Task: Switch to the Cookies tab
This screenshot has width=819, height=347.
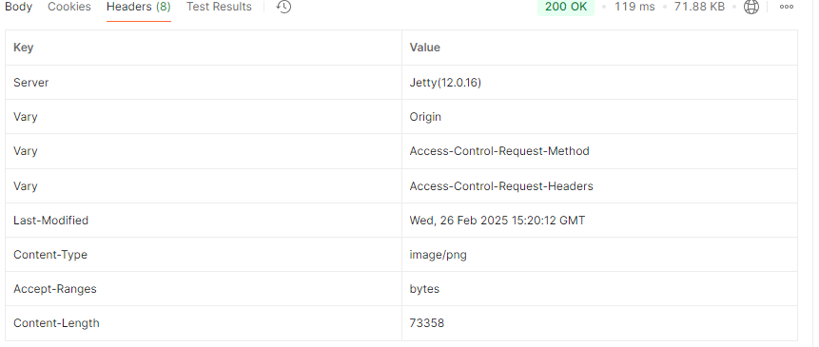Action: point(68,7)
